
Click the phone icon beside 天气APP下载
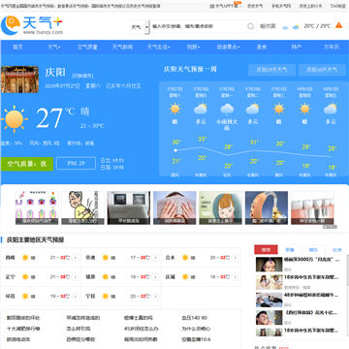(x=212, y=6)
